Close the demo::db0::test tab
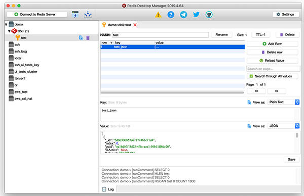 coord(135,25)
